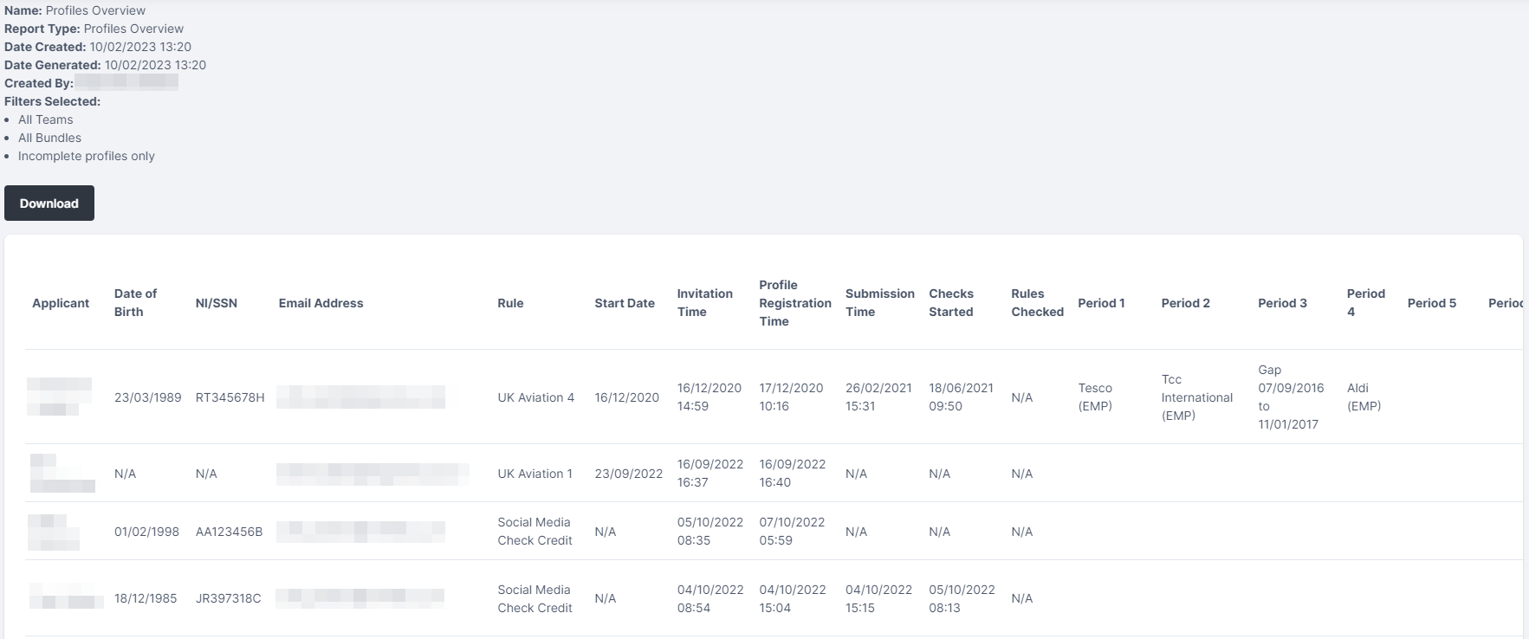Image resolution: width=1529 pixels, height=639 pixels.
Task: Select the Applicant column header
Action: pos(61,303)
